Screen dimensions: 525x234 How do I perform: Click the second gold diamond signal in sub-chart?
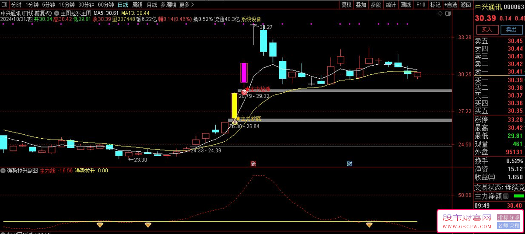click(x=148, y=225)
